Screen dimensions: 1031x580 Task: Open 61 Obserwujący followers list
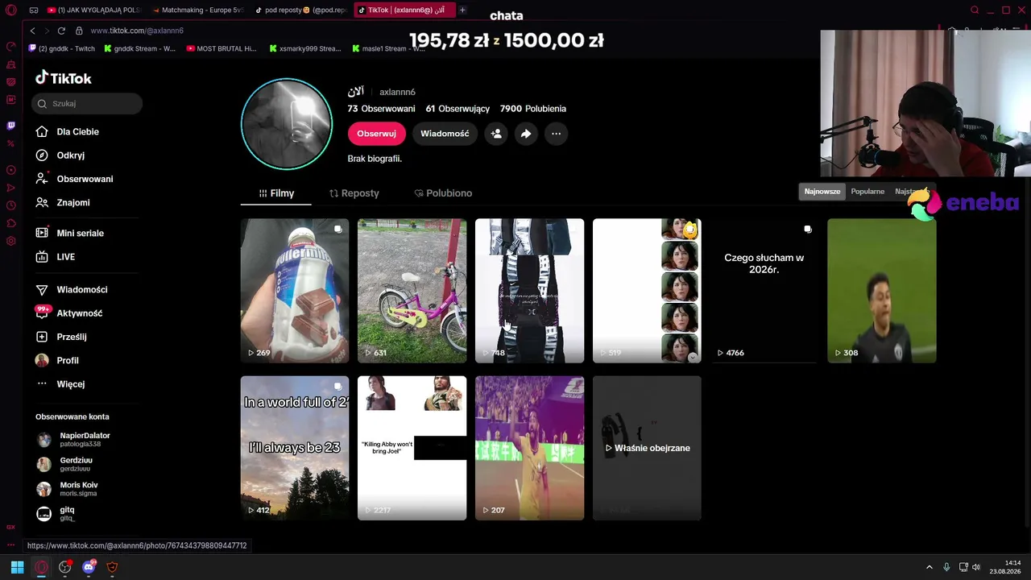[458, 109]
